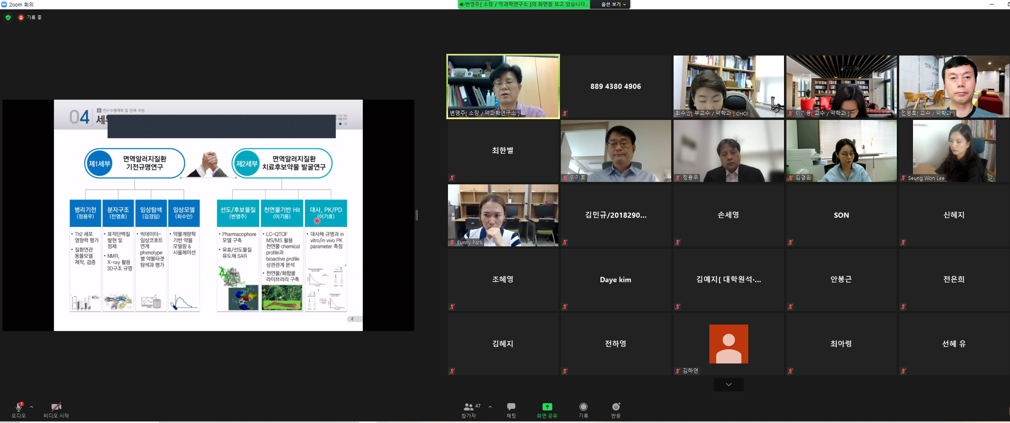The height and width of the screenshot is (423, 1010).
Task: Click the green screen sharing notification banner
Action: (523, 4)
